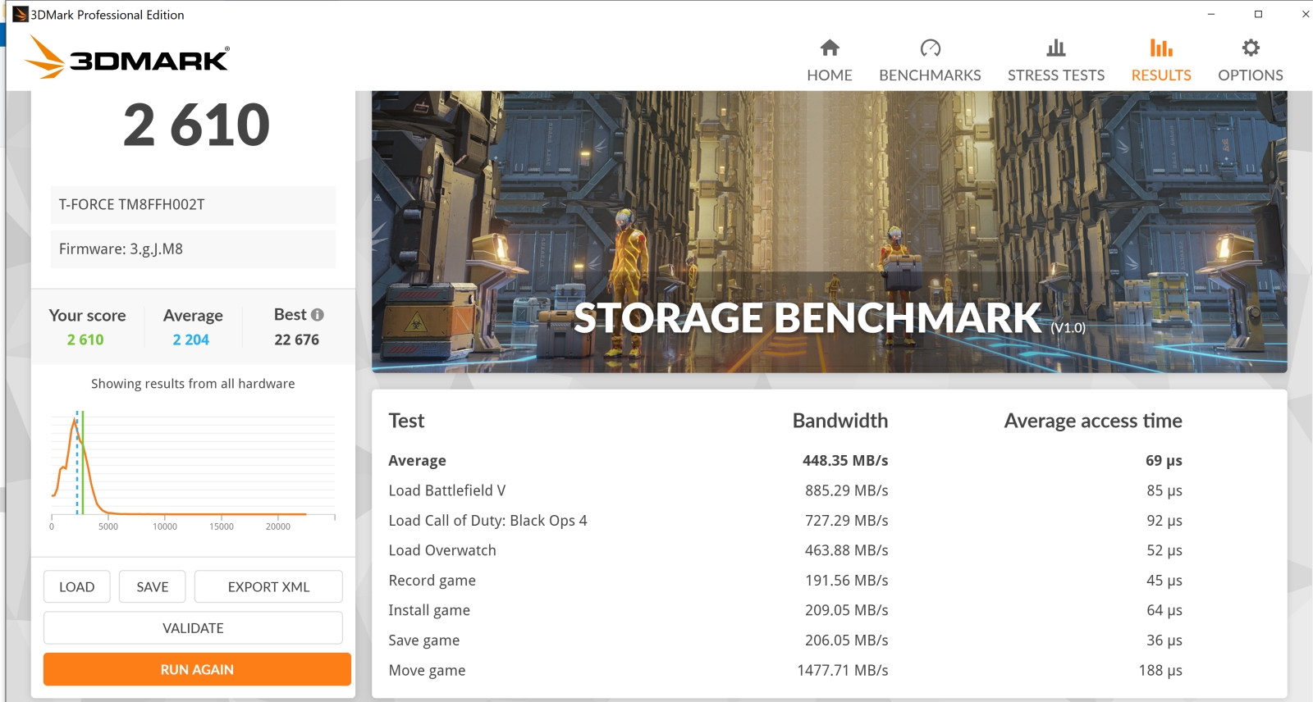Maximize the 3DMark window
Viewport: 1313px width, 702px height.
(x=1258, y=14)
